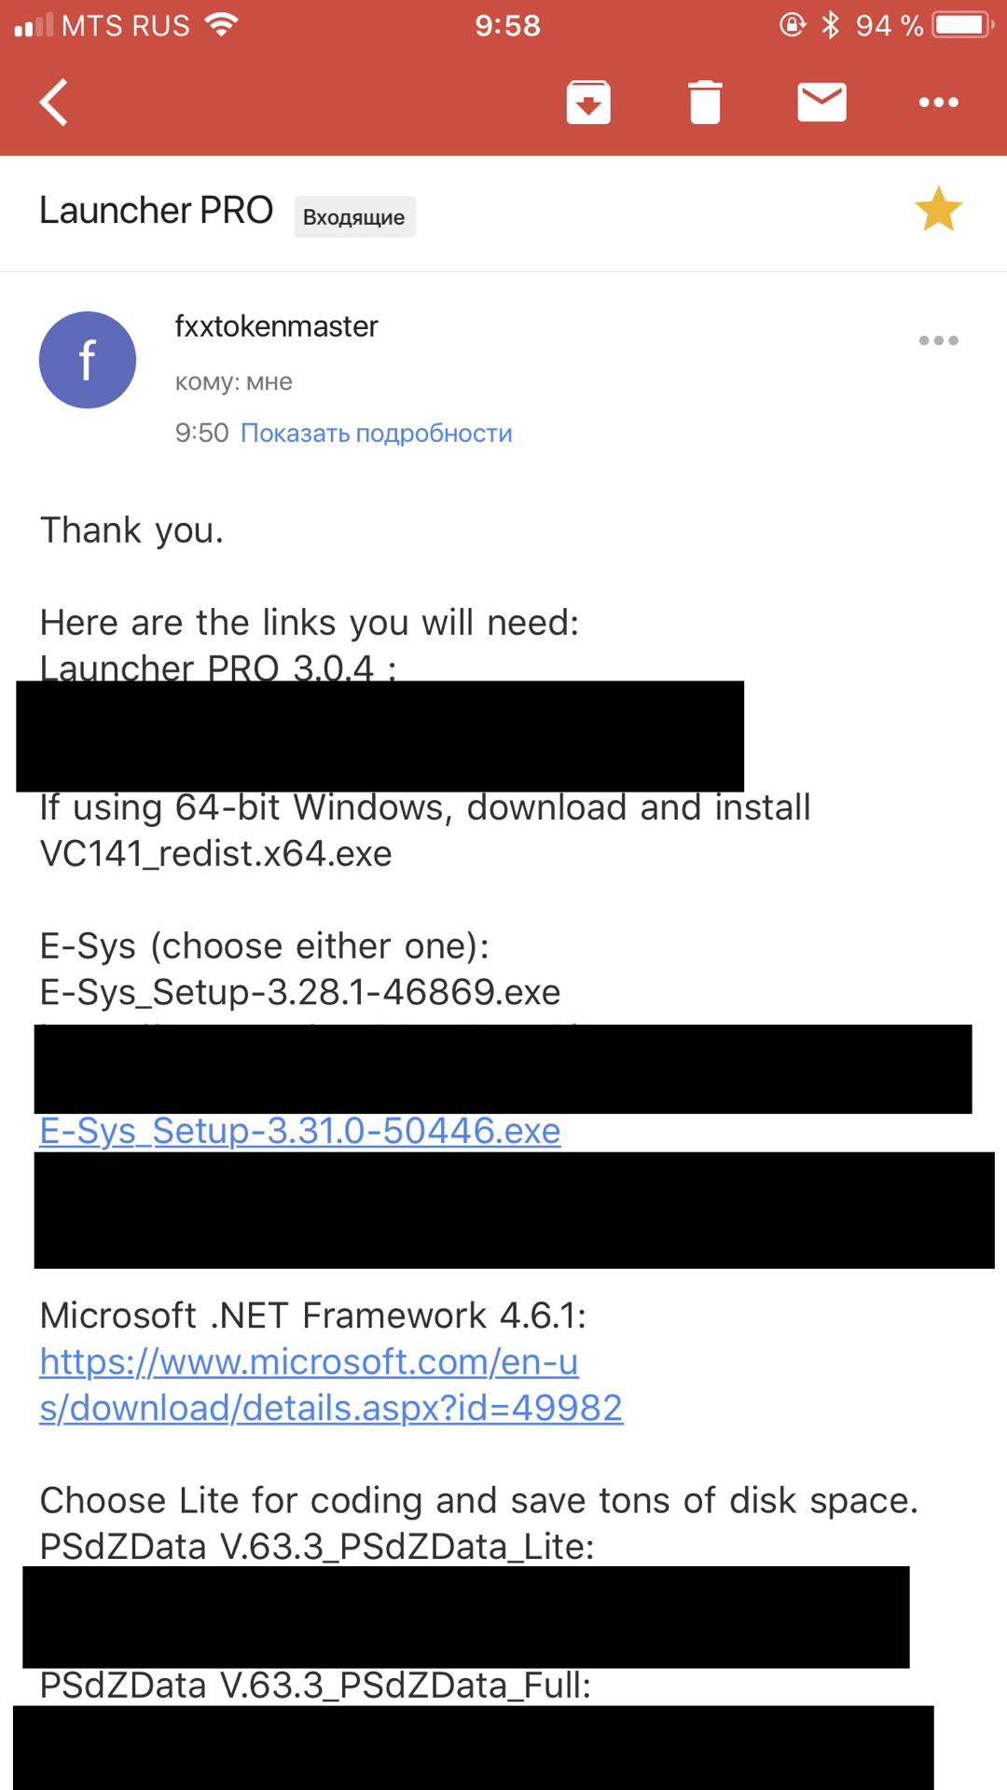1007x1790 pixels.
Task: Tap the кому: мне recipient line
Action: tap(234, 382)
